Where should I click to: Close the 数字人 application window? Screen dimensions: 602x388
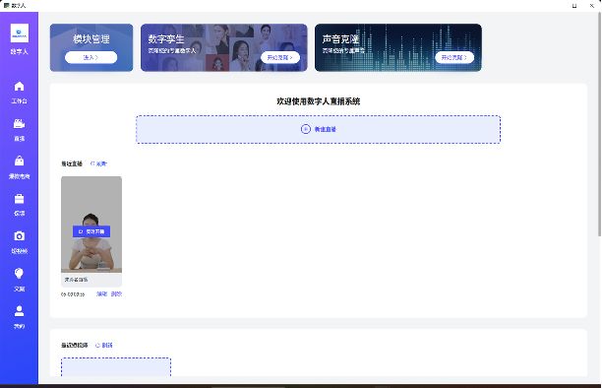coord(591,6)
